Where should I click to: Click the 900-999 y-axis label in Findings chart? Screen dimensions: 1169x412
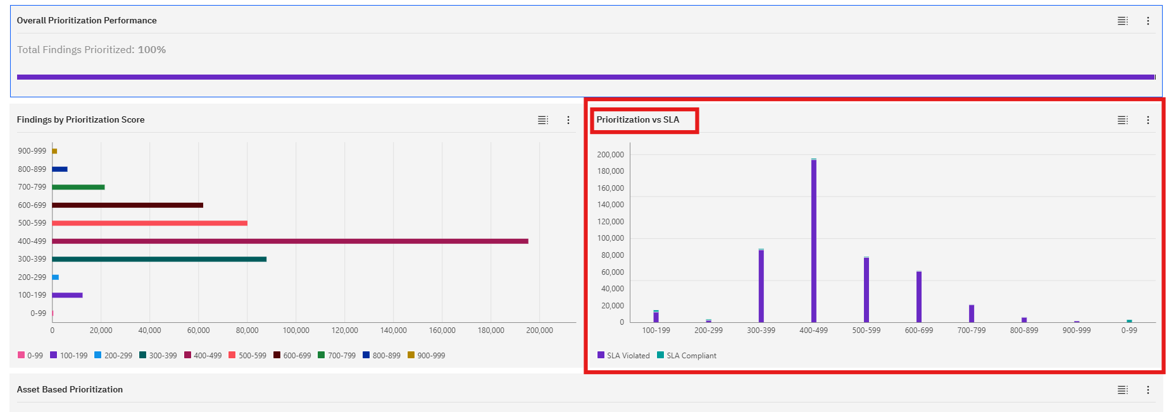[x=32, y=151]
